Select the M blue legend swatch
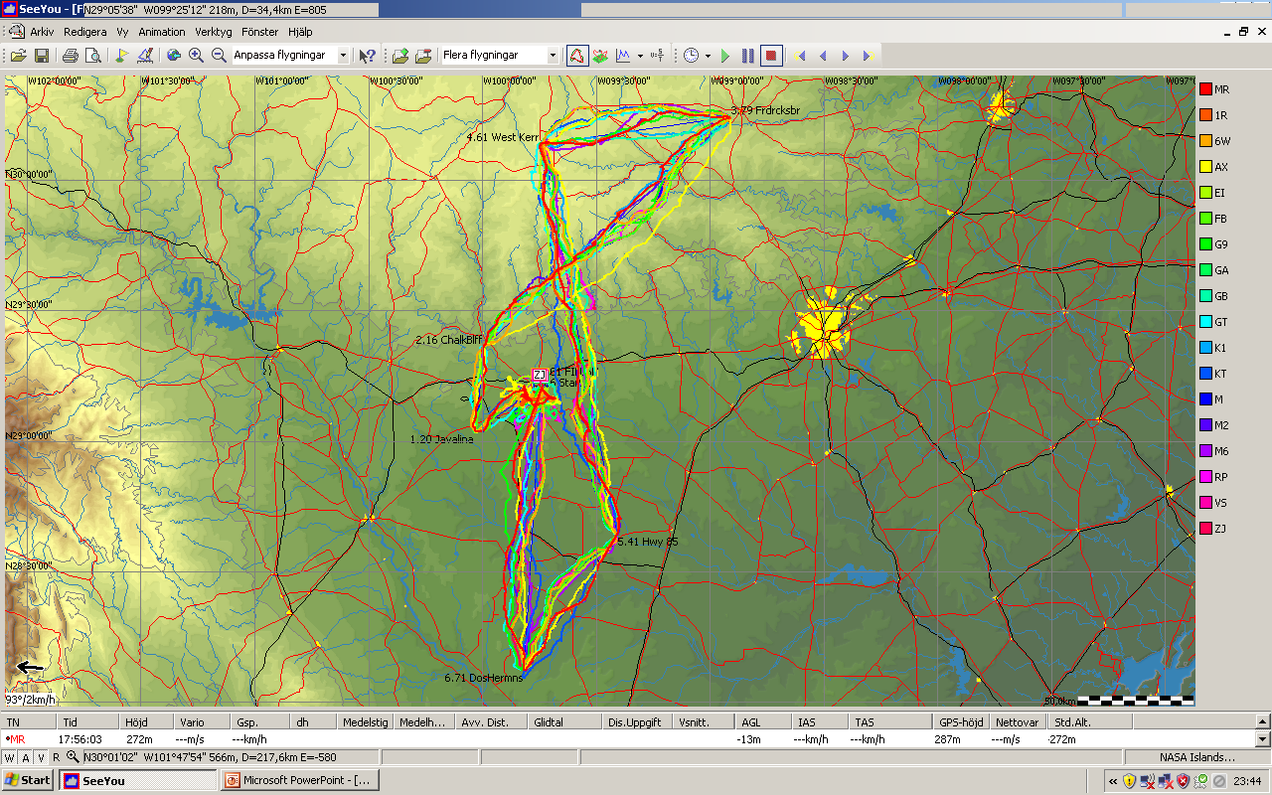Image resolution: width=1272 pixels, height=795 pixels. click(1206, 399)
